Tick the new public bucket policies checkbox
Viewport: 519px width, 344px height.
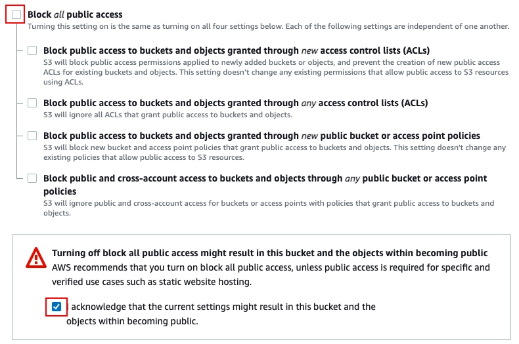[32, 136]
